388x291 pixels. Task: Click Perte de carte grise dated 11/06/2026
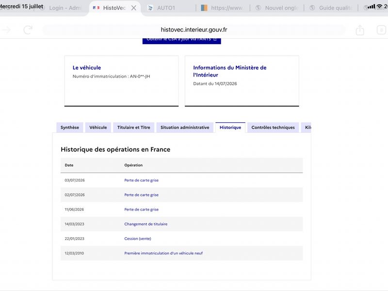(141, 210)
